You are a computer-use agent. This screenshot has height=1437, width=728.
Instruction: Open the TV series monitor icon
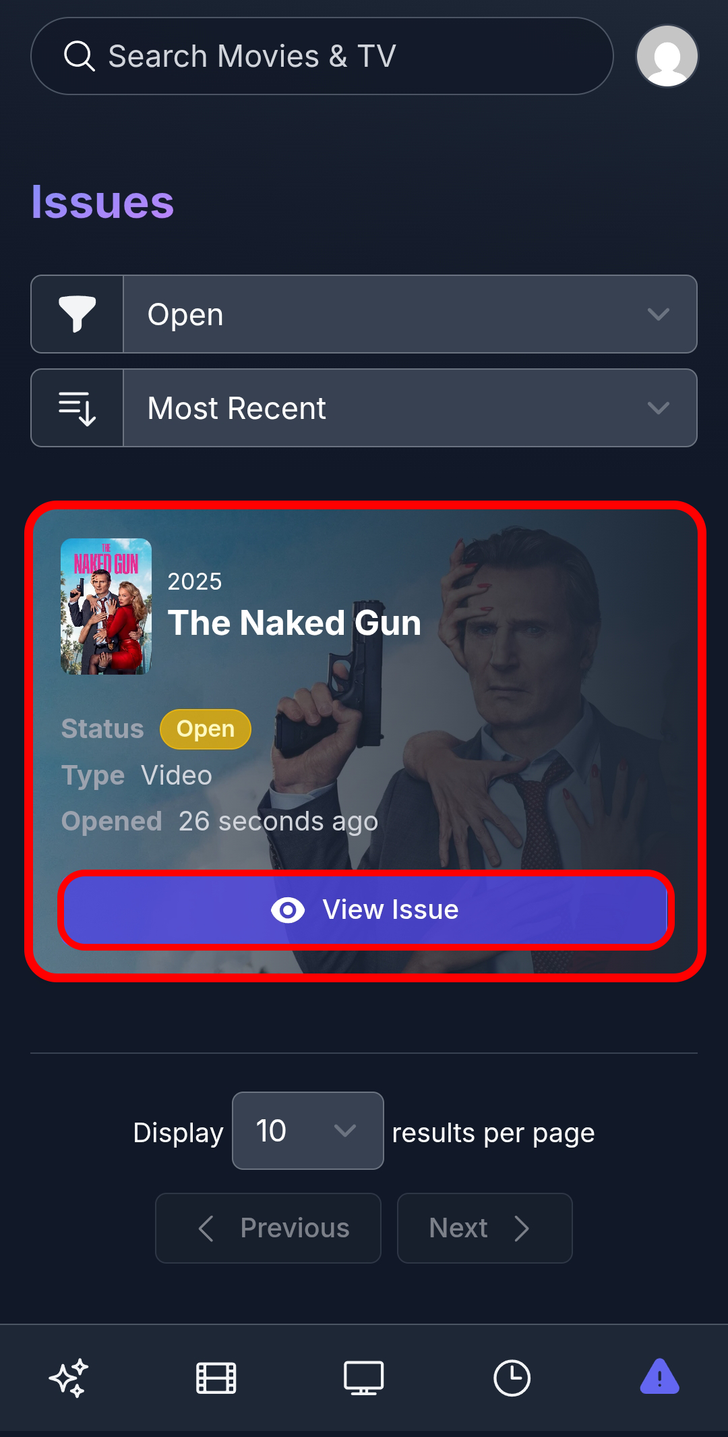point(364,1378)
